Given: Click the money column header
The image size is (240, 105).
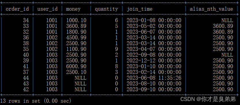Looking at the screenshot, I should [73, 9].
